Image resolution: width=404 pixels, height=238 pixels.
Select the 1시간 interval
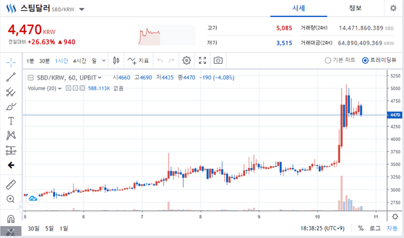point(62,61)
